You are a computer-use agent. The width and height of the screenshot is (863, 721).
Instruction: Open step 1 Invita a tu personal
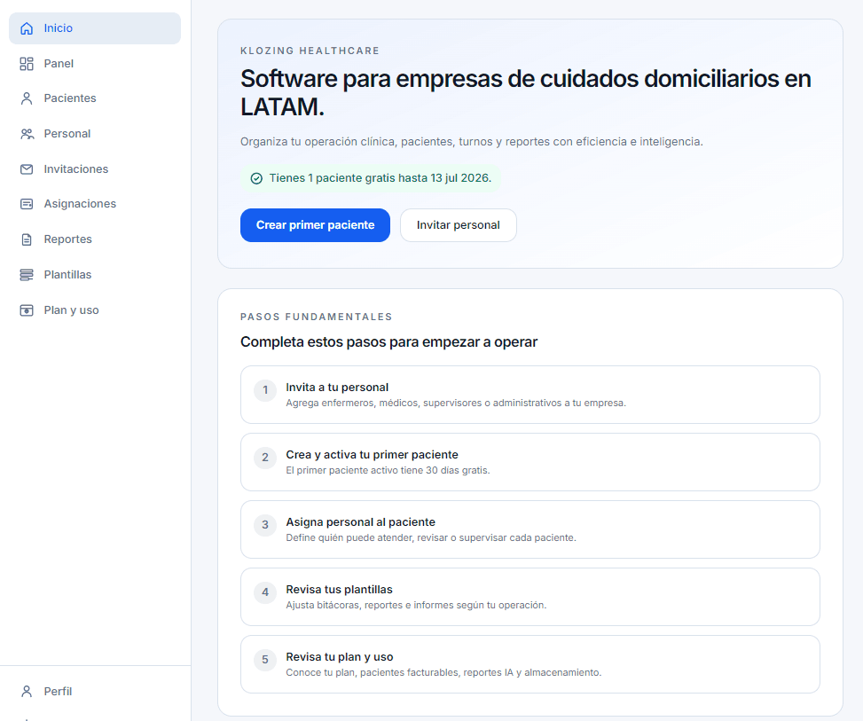[x=530, y=395]
